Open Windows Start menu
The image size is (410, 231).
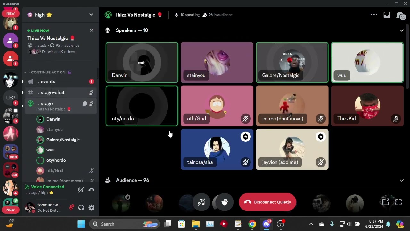[81, 224]
